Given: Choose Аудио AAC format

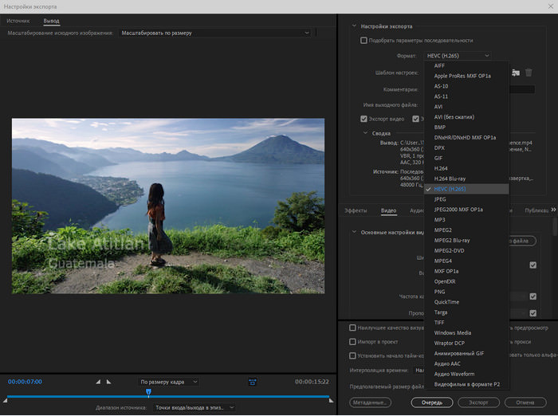Looking at the screenshot, I should coord(466,363).
